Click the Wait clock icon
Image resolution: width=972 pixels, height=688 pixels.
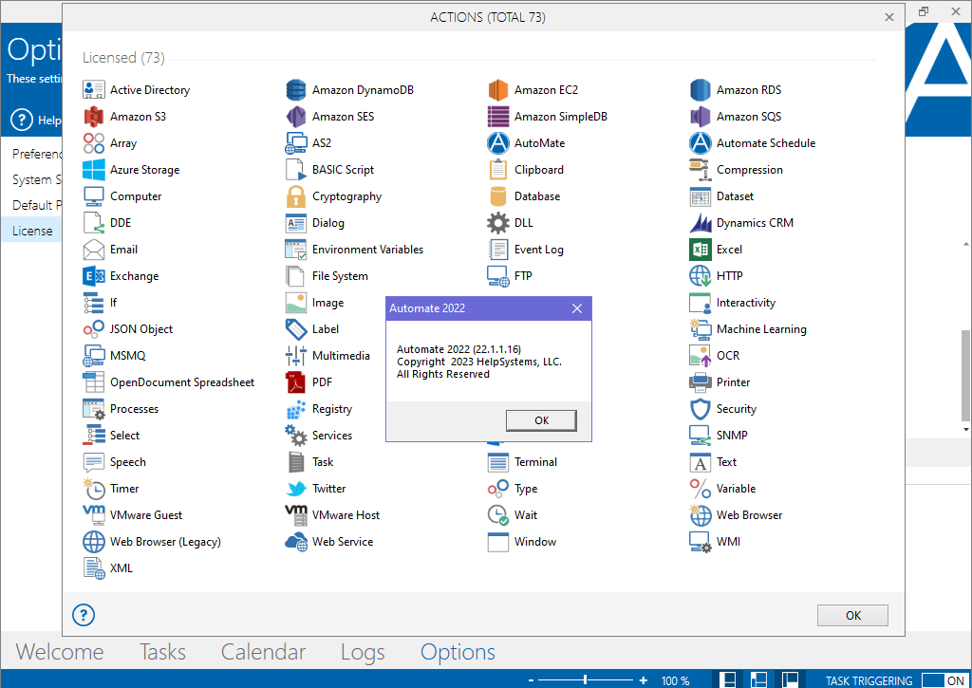pos(497,515)
